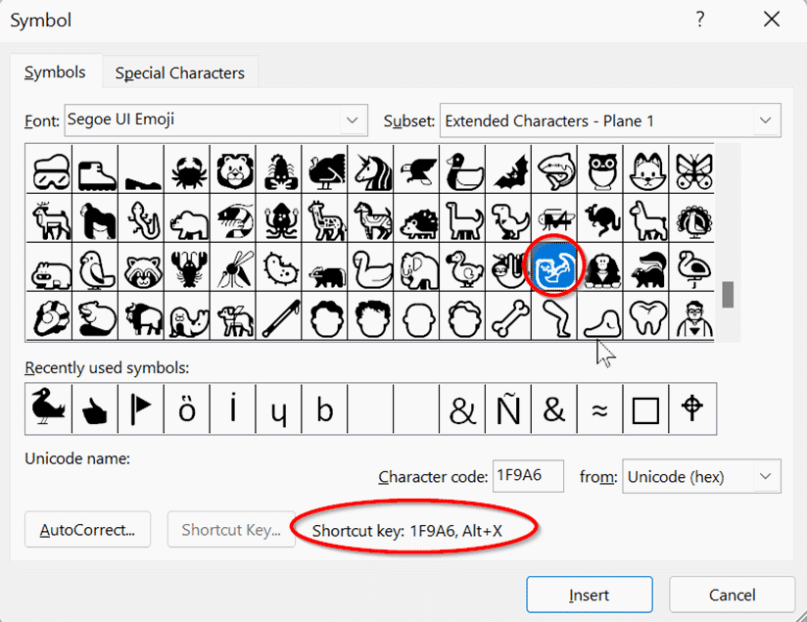Pick the owl emoji in the grid
807x622 pixels.
tap(600, 169)
